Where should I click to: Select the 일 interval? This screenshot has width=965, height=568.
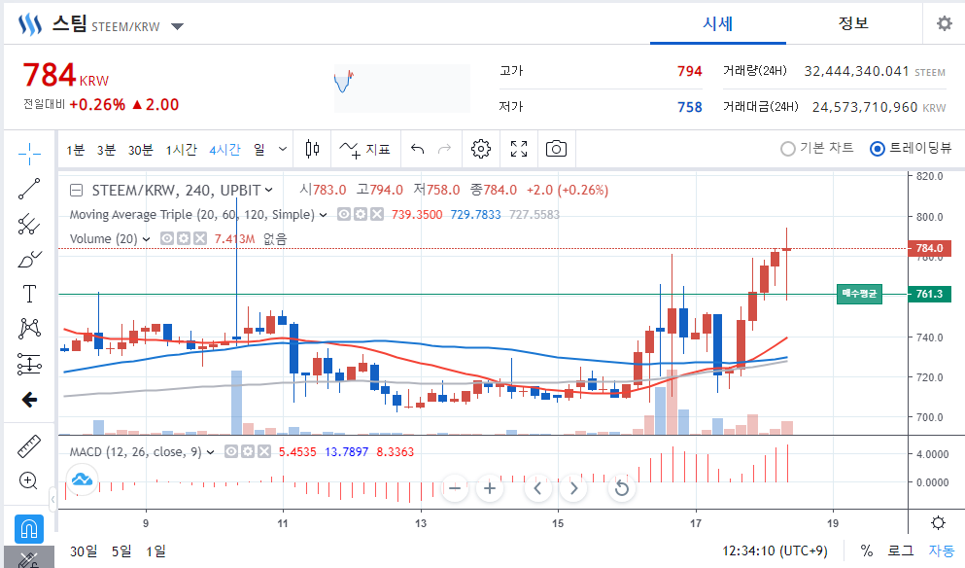[x=259, y=150]
